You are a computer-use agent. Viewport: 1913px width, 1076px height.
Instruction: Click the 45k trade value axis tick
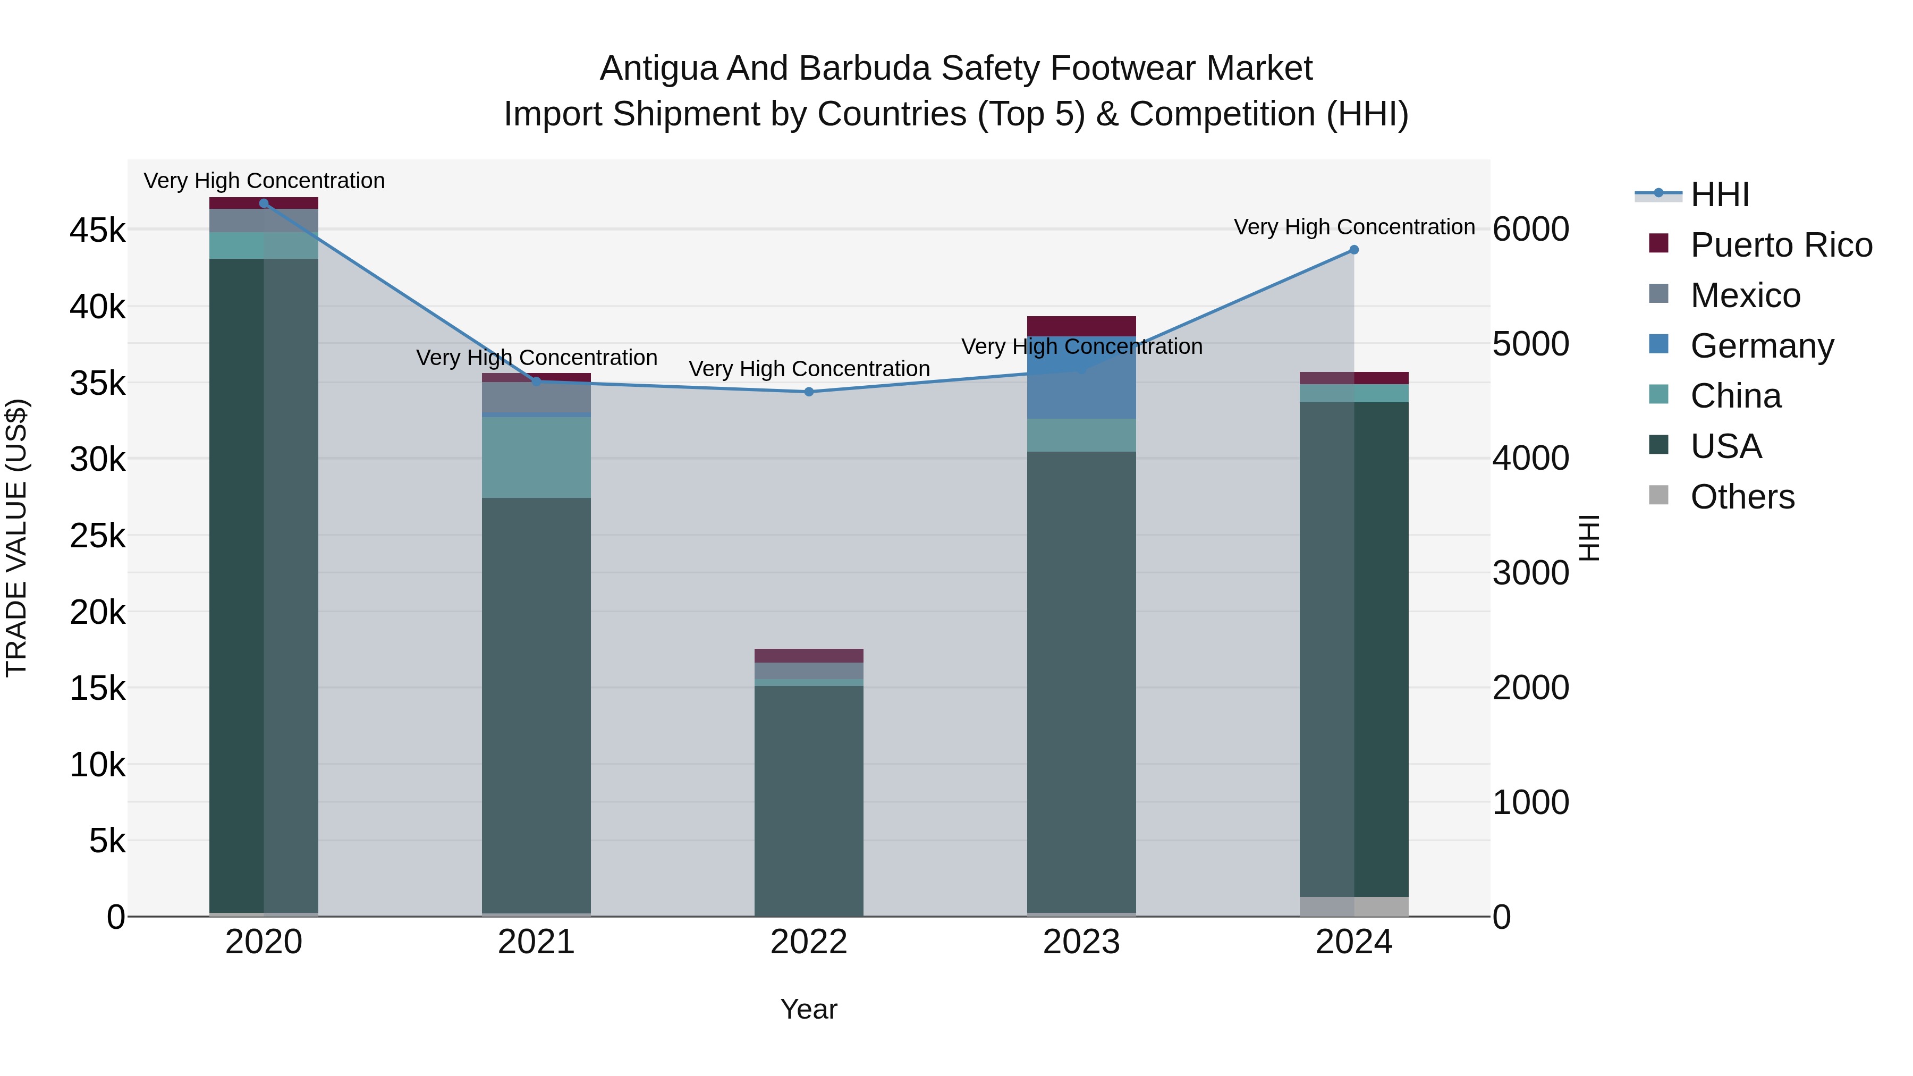point(97,230)
